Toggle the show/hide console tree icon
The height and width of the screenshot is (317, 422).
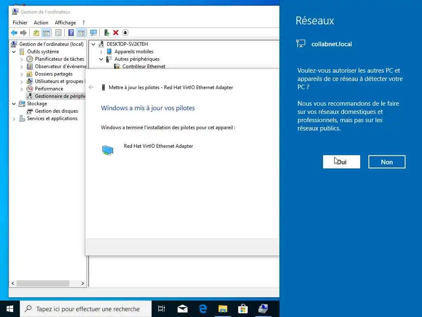(x=46, y=33)
